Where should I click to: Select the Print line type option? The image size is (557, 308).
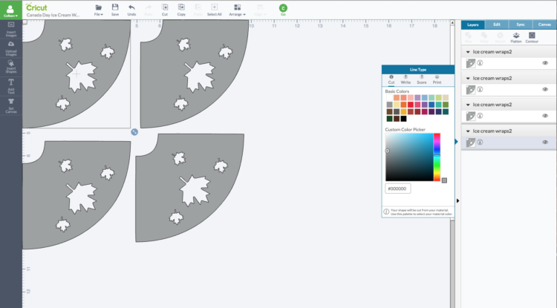pos(437,80)
